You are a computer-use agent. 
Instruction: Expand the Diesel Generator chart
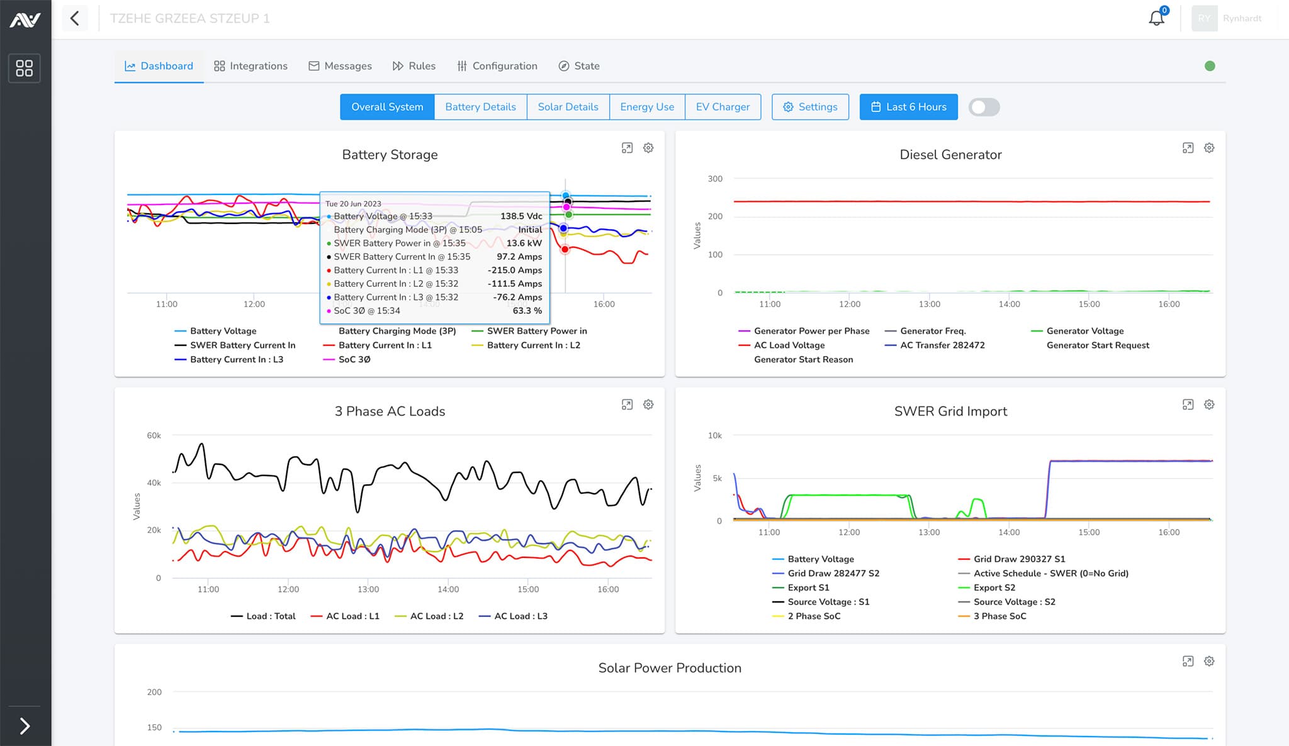tap(1188, 148)
